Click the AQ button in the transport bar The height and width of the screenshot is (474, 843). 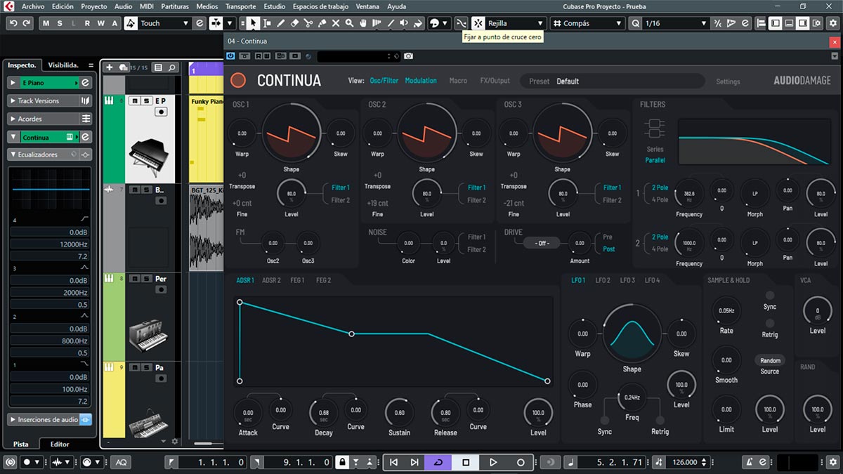pyautogui.click(x=122, y=462)
